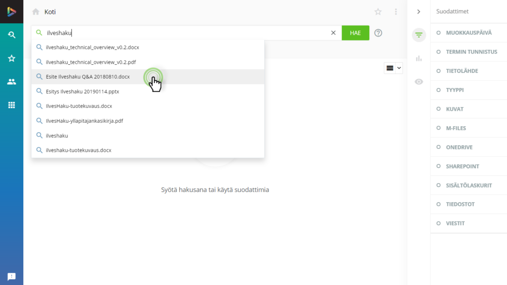
Task: Expand the MUOKKAUSPÄIVÄ filter
Action: click(x=468, y=33)
